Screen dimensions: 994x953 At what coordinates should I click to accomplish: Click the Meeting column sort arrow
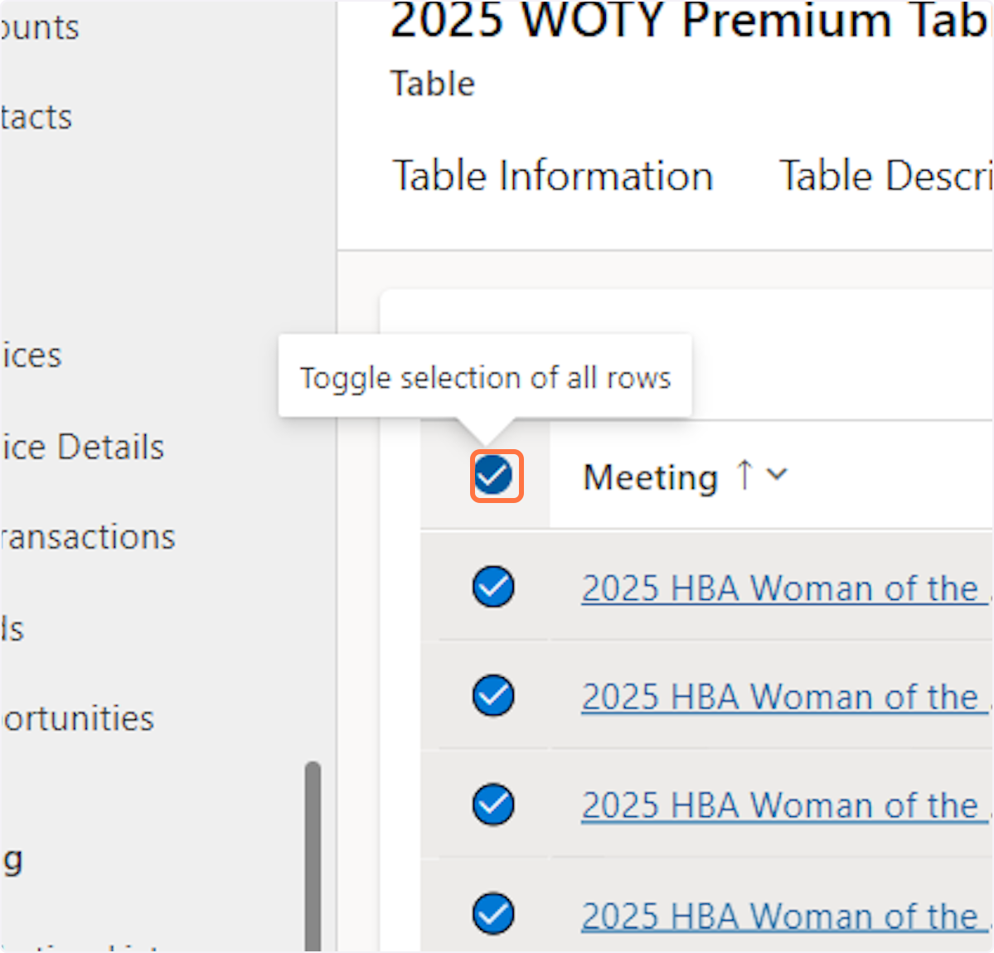pos(744,475)
